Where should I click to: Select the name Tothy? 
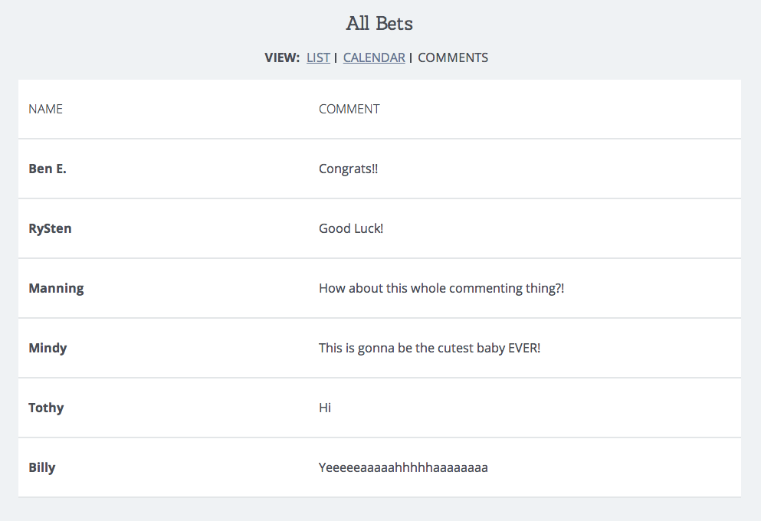[x=46, y=408]
